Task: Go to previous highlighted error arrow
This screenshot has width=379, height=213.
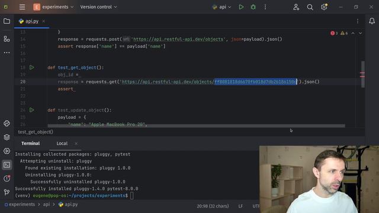Action: [353, 33]
